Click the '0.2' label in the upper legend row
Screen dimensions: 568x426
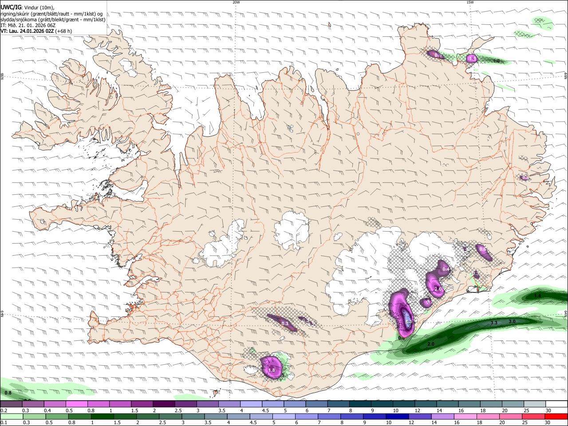click(4, 410)
